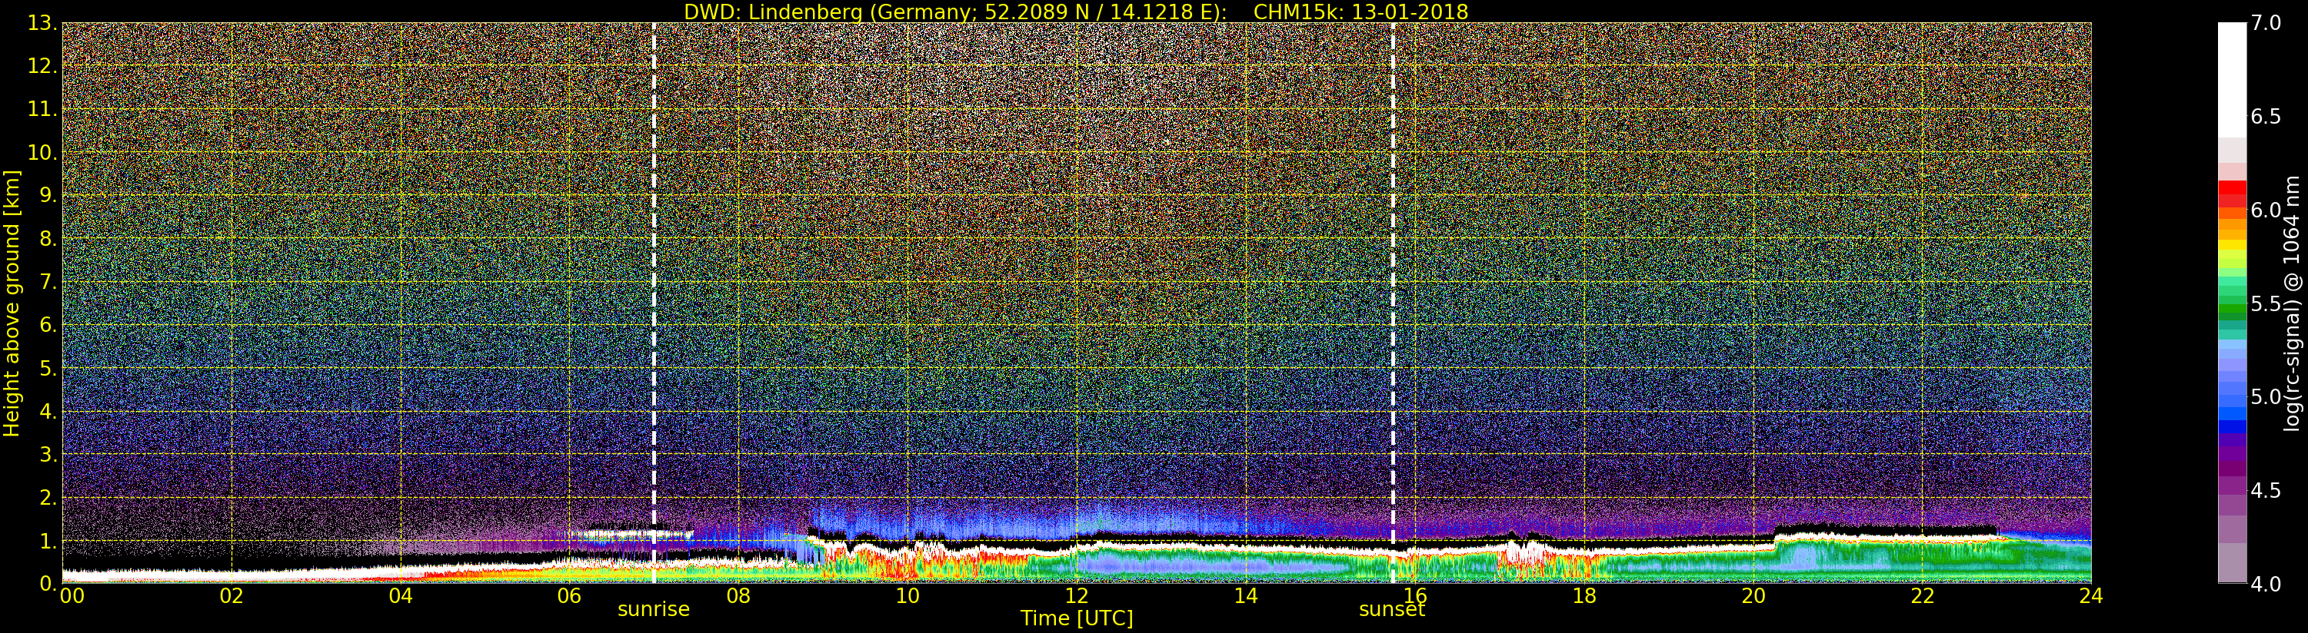Viewport: 2308px width, 633px height.
Task: Click the colorbar tick label '6.0'
Action: point(2266,210)
